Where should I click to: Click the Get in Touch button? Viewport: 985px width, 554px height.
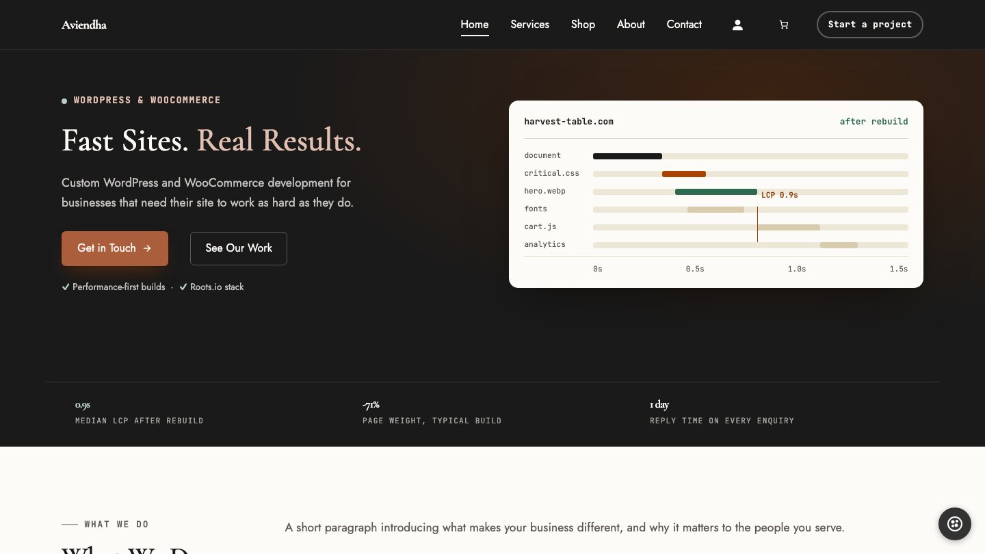point(115,248)
